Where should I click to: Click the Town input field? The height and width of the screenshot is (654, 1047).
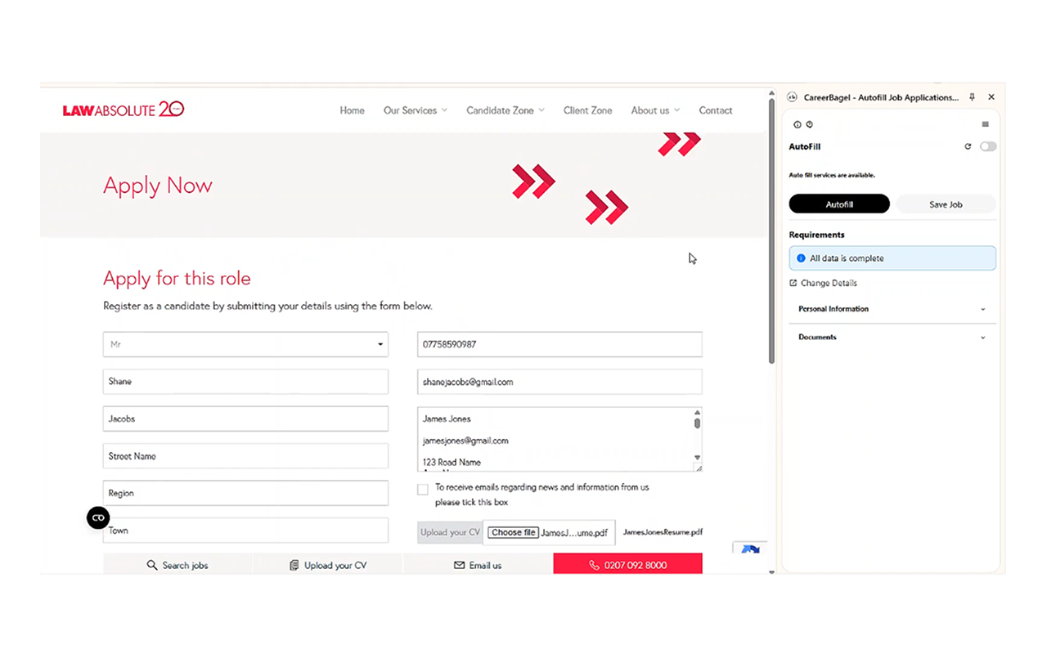pos(245,531)
